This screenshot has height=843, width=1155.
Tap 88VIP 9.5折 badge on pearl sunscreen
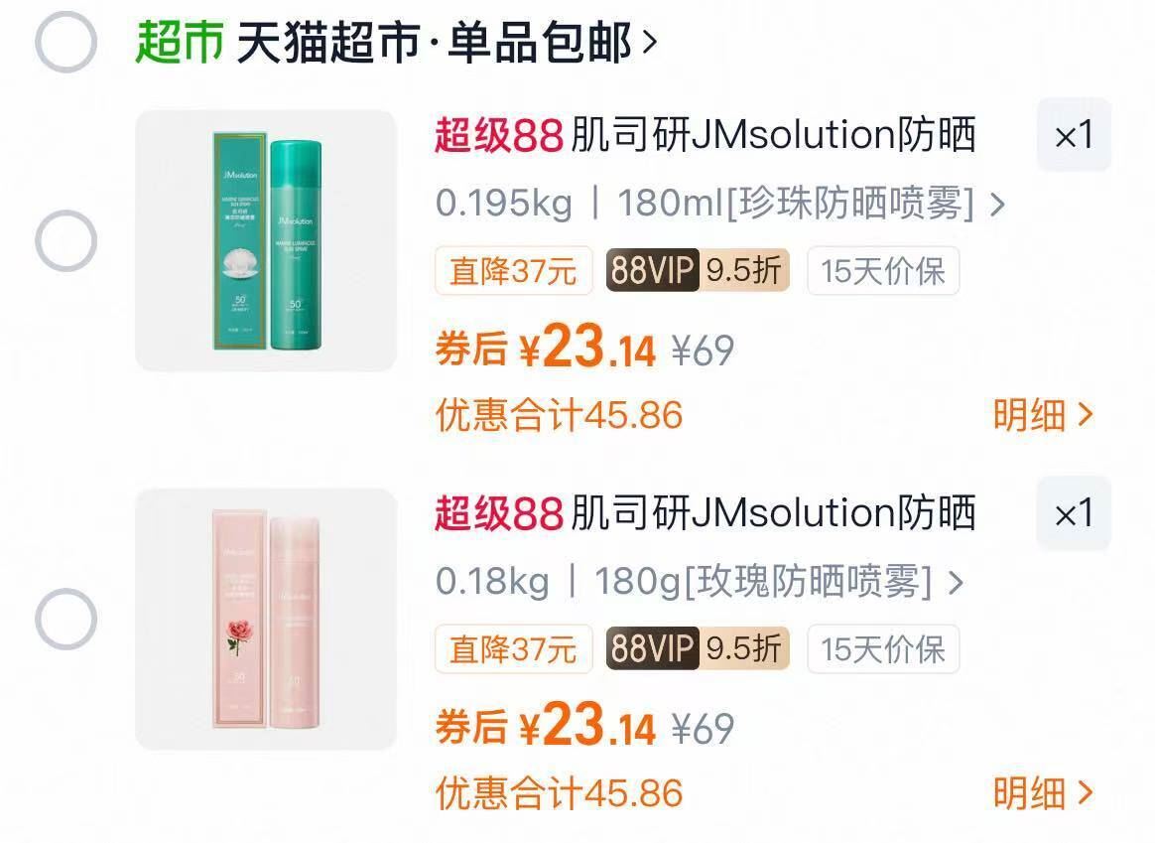[x=698, y=270]
